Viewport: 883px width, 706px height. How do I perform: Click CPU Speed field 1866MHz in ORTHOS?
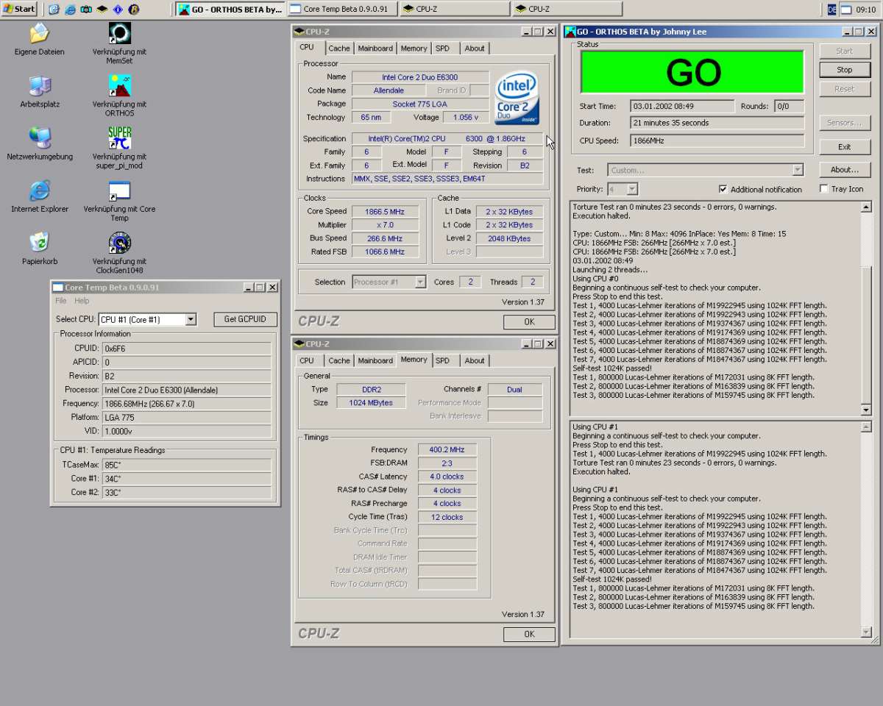coord(717,140)
